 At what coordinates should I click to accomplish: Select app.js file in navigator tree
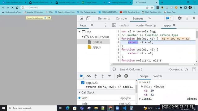[x=97, y=47]
